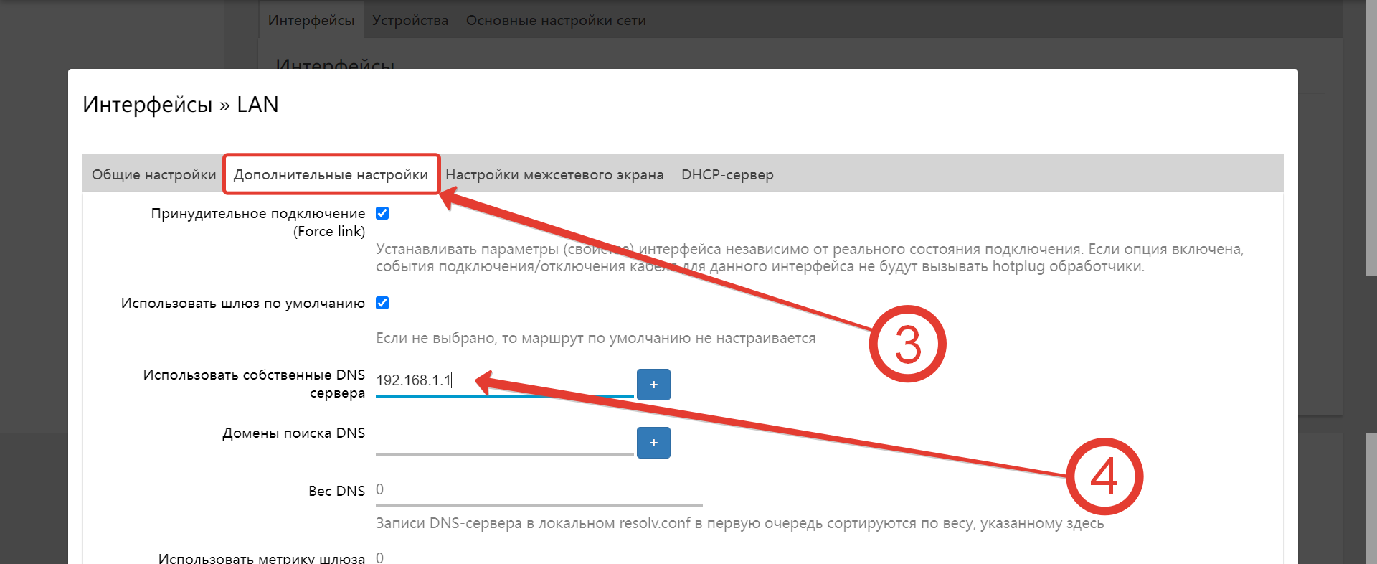Viewport: 1377px width, 564px height.
Task: Click plus button next to DNS search domains
Action: click(653, 443)
